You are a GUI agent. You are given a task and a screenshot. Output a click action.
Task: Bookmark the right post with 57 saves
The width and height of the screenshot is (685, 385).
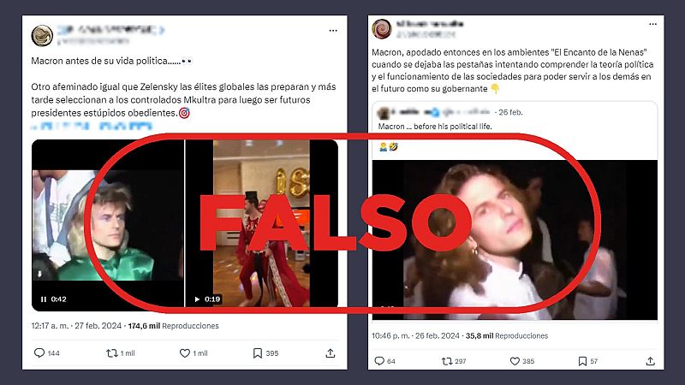tap(582, 361)
